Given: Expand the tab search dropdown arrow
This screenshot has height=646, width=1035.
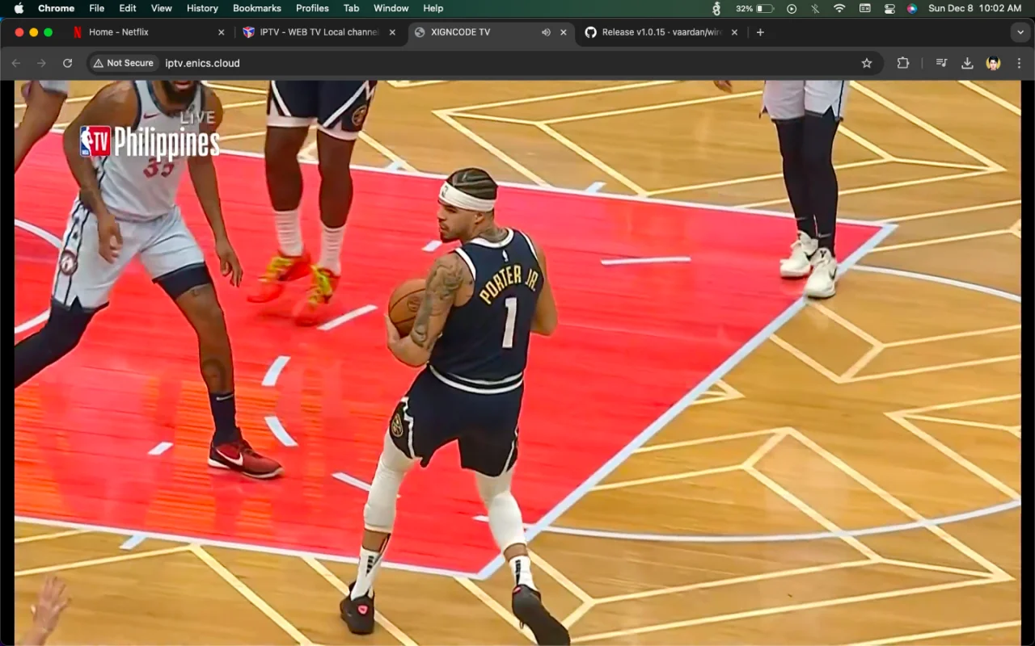Looking at the screenshot, I should (x=1019, y=32).
